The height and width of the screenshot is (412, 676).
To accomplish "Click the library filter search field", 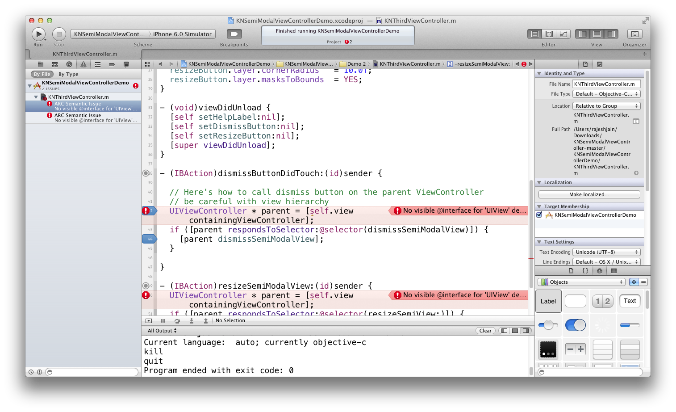I will tap(590, 372).
